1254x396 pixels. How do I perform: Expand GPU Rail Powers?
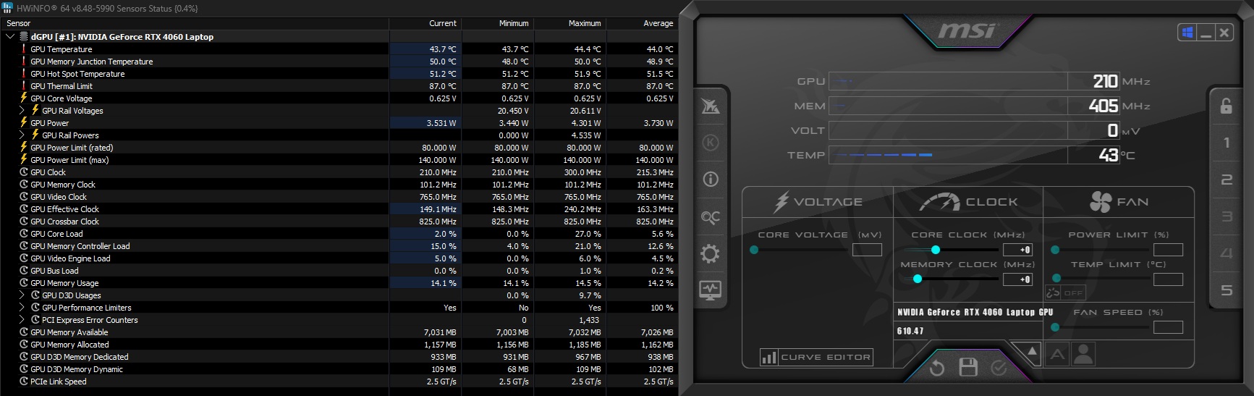pos(22,135)
